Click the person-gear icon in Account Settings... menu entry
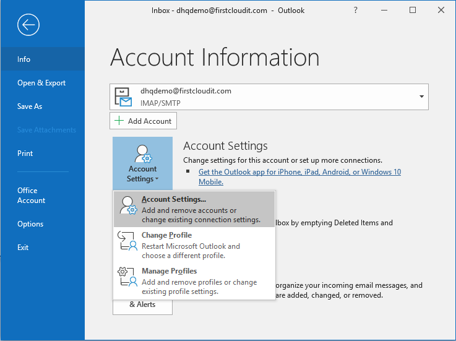 (128, 205)
